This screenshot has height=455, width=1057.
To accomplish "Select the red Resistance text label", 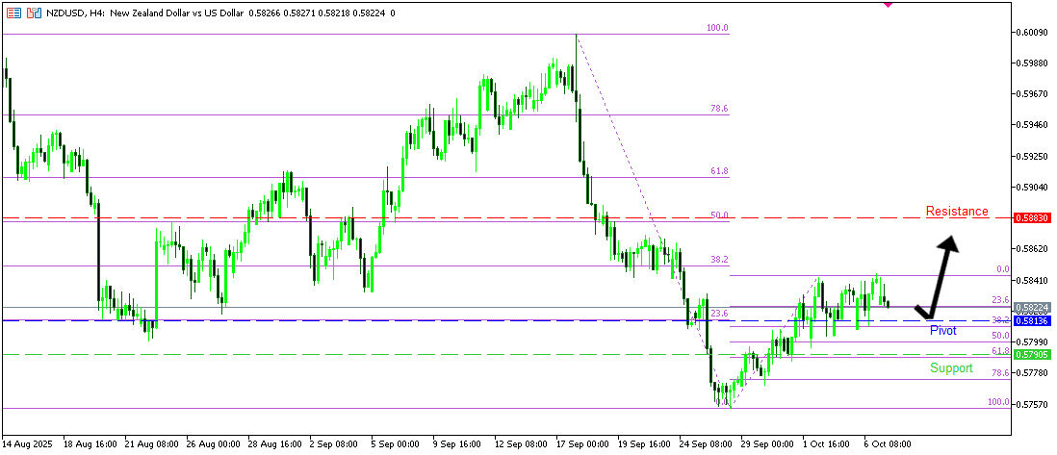I will click(x=956, y=211).
